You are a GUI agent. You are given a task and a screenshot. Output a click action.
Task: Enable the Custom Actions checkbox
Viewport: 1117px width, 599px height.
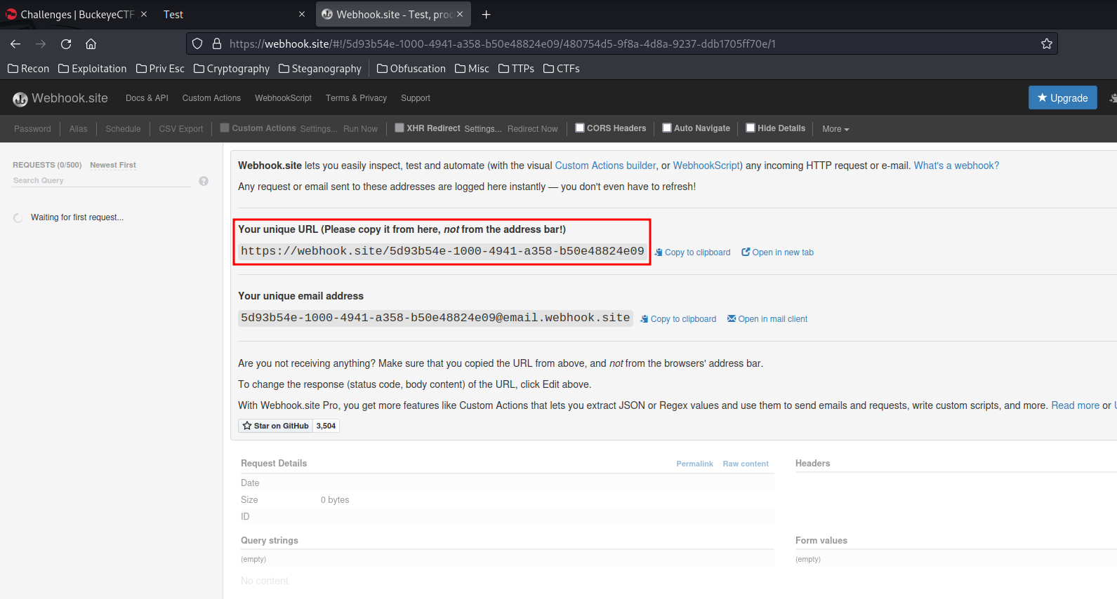[225, 128]
